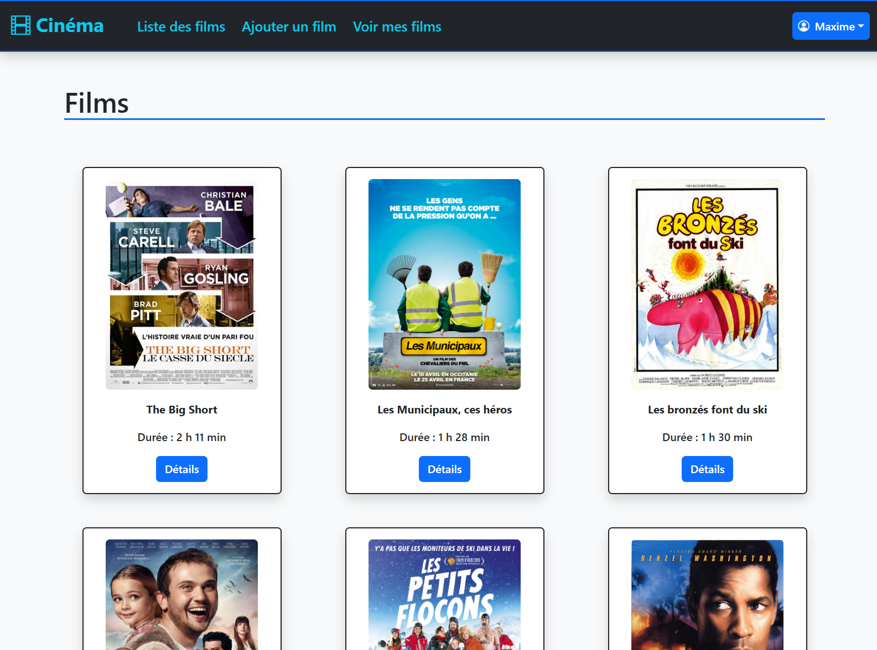Open Voir mes films page
877x650 pixels.
click(397, 27)
